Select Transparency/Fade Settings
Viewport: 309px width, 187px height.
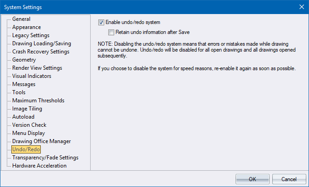pos(45,158)
